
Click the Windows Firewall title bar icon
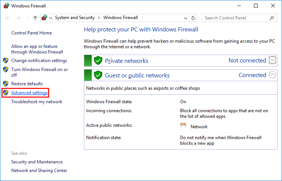[6, 6]
